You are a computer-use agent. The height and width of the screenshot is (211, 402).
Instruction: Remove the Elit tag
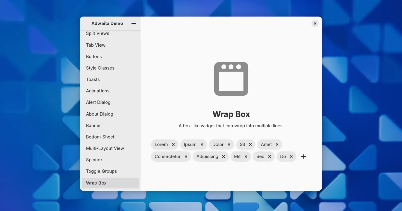(x=246, y=157)
